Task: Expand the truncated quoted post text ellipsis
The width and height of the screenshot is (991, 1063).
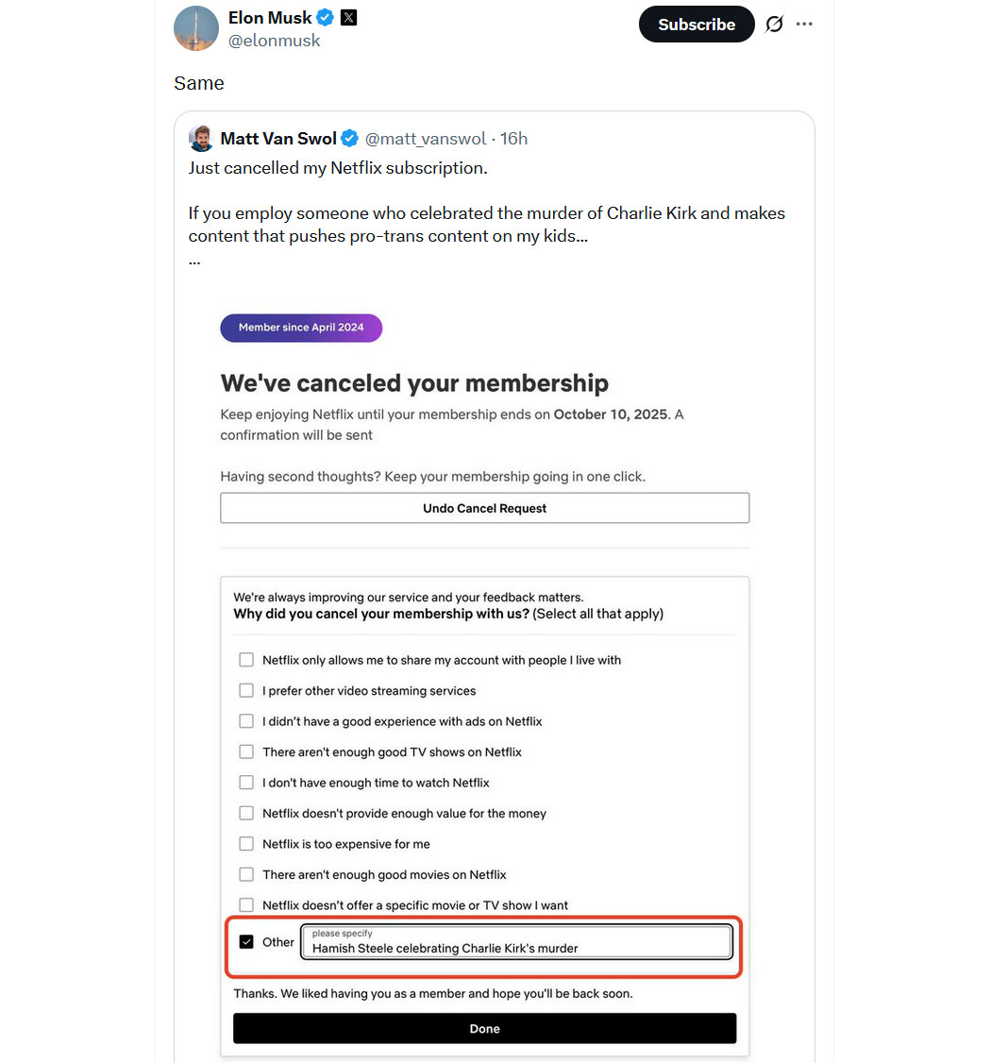Action: [194, 260]
